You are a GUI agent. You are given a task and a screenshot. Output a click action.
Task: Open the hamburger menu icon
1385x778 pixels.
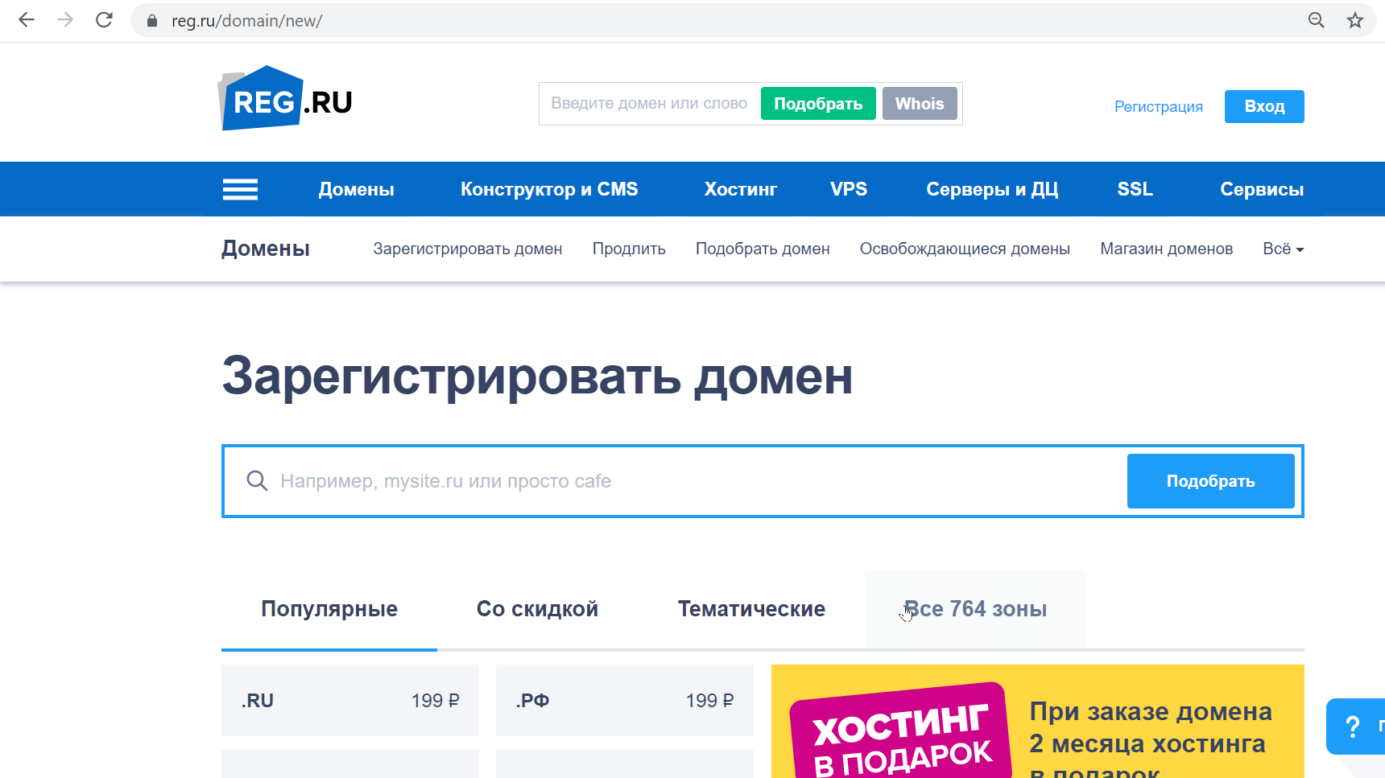[x=240, y=189]
